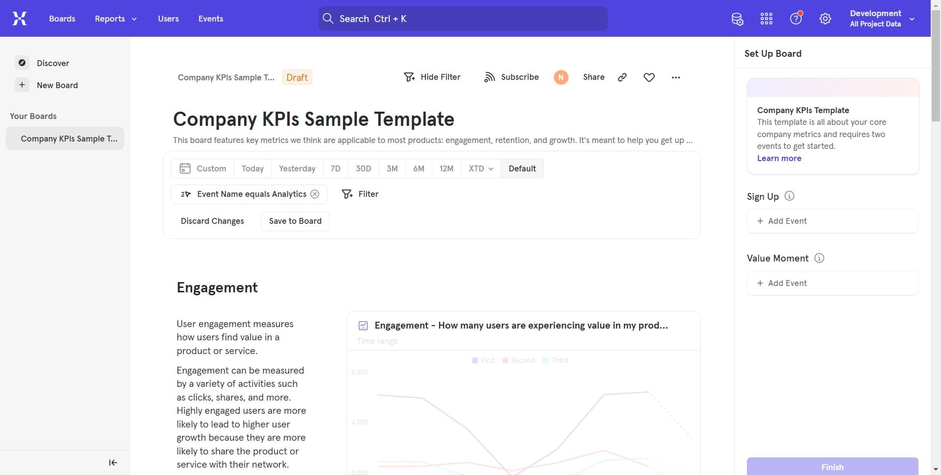Image resolution: width=941 pixels, height=475 pixels.
Task: Open the help question mark icon
Action: (x=795, y=19)
